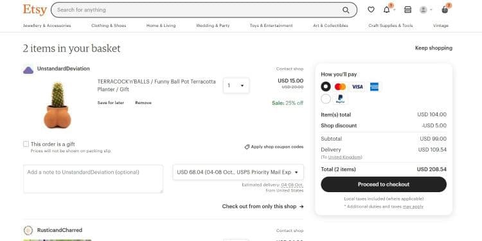Click 'Apply shop coupon codes' link

click(x=274, y=147)
